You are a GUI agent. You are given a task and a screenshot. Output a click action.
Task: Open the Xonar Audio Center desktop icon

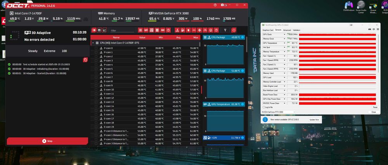point(361,7)
